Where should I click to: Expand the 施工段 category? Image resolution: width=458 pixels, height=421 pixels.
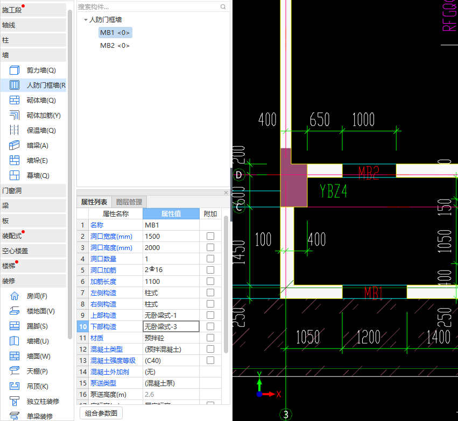[x=33, y=10]
